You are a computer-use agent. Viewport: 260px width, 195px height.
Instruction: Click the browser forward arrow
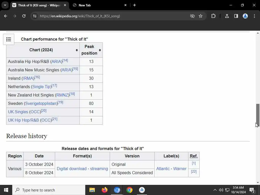(15, 16)
